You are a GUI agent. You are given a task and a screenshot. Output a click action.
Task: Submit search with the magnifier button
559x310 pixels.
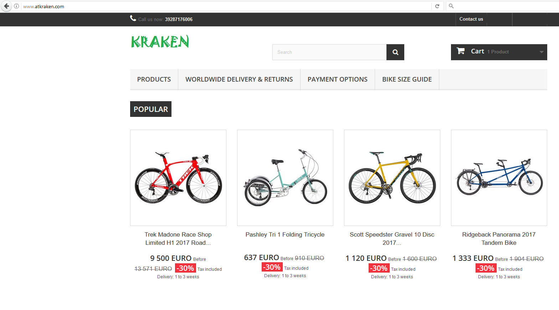tap(395, 52)
